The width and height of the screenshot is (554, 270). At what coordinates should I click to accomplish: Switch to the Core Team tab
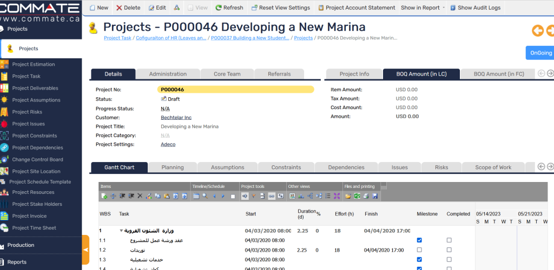coord(227,74)
